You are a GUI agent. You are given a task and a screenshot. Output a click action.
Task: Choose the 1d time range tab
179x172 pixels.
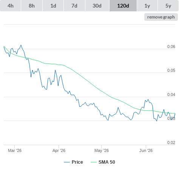pyautogui.click(x=53, y=6)
